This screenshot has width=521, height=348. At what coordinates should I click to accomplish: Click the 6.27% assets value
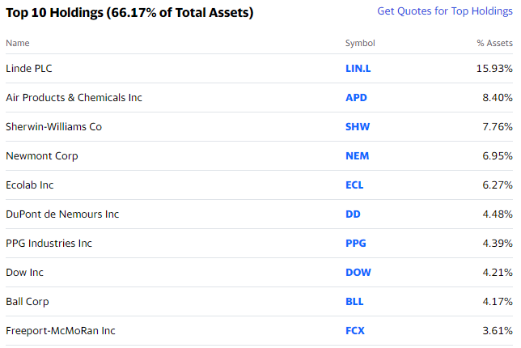point(498,185)
